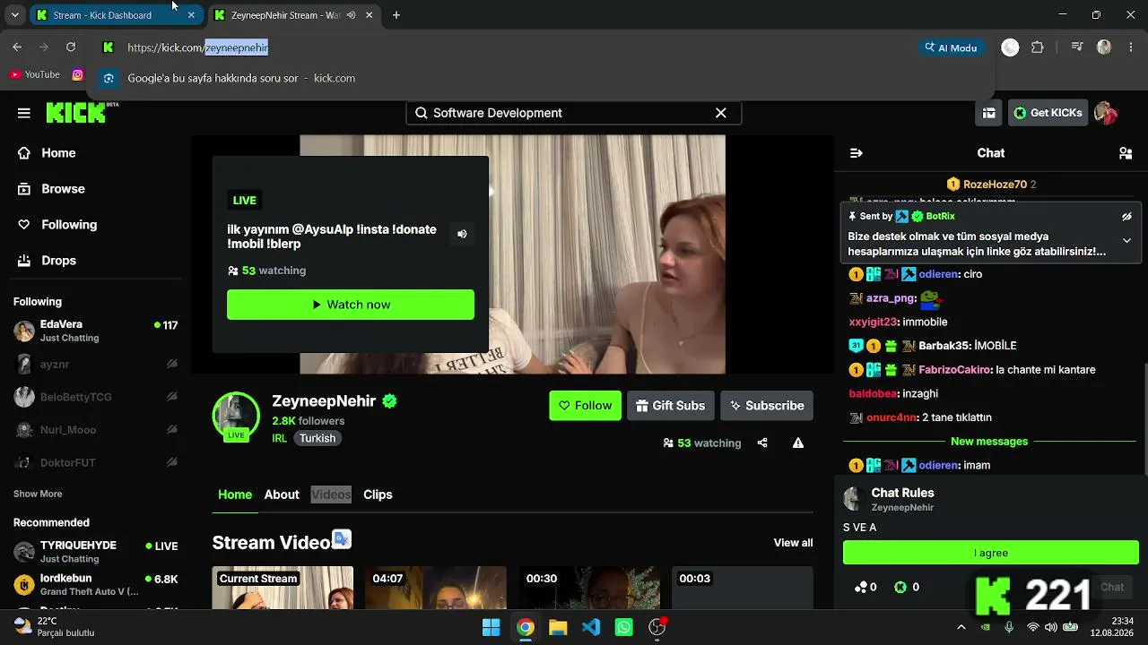Click the Turkish language tag
This screenshot has width=1148, height=645.
coord(317,439)
